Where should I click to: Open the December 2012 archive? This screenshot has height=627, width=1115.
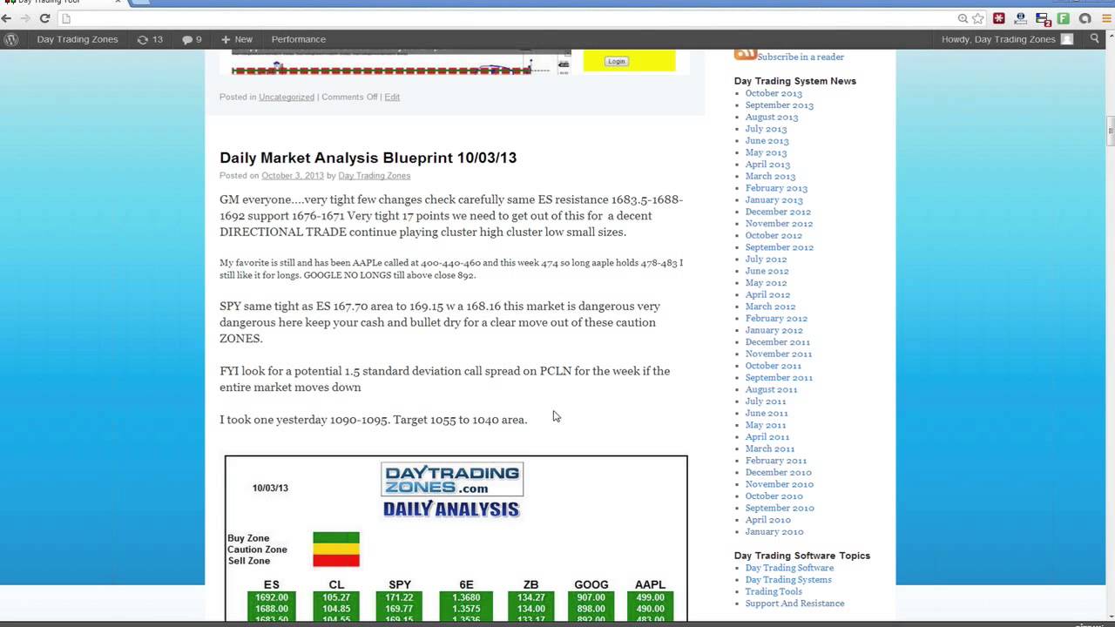(778, 212)
